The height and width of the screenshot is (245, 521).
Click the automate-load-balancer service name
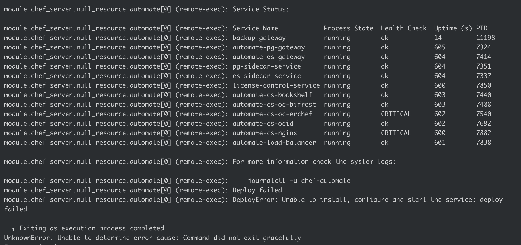274,143
